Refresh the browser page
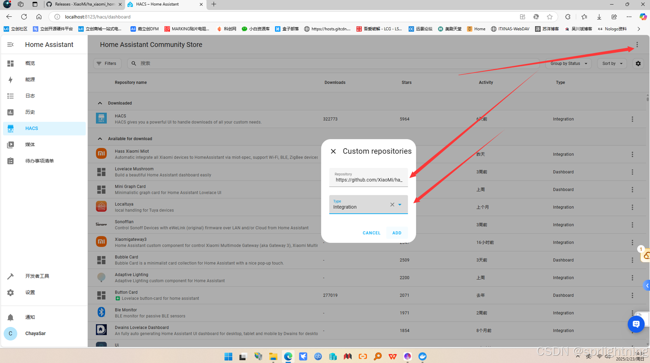Screen dimensions: 650x363 [x=24, y=17]
